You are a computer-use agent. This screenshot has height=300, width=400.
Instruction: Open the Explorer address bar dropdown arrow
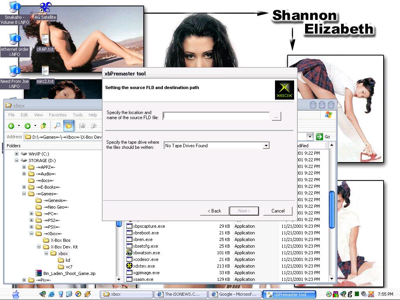[x=310, y=137]
